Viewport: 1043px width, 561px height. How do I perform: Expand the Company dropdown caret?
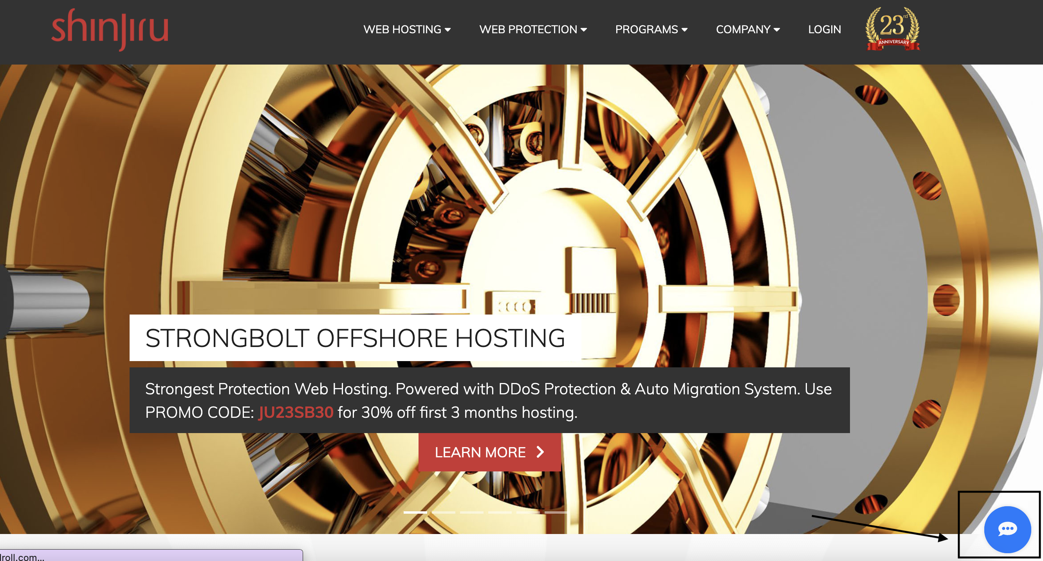777,29
